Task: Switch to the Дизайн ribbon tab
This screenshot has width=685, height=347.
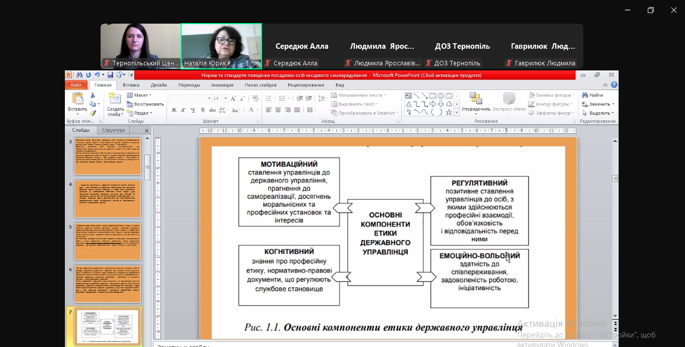Action: coord(159,85)
